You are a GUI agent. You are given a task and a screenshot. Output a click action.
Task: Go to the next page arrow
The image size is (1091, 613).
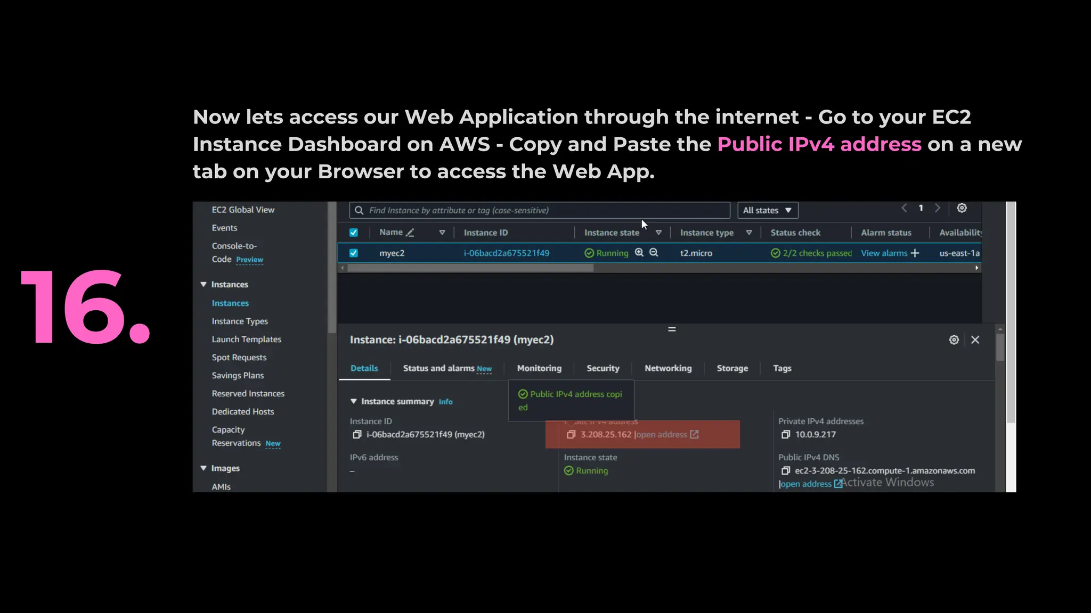tap(938, 208)
